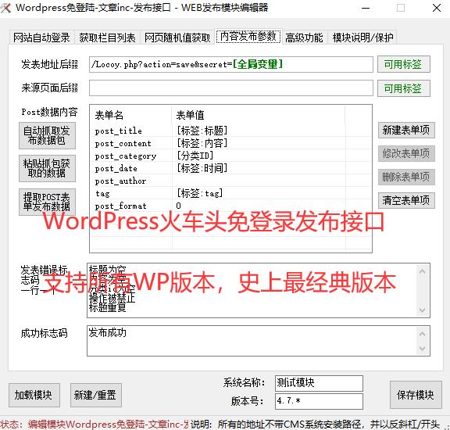
Task: Focus the 来源页面后缀 input field
Action: (231, 88)
